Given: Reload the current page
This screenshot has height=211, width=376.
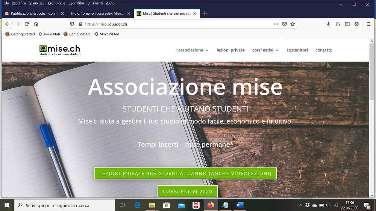Looking at the screenshot, I should click(x=27, y=24).
